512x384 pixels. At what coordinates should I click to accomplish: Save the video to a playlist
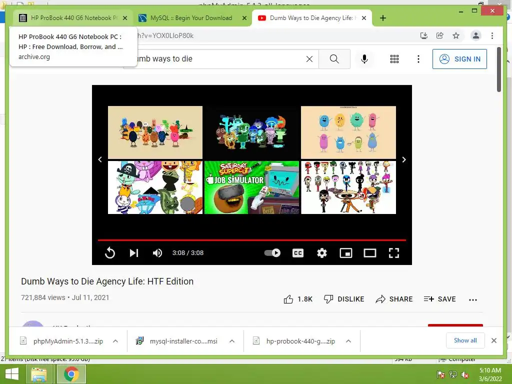point(439,299)
